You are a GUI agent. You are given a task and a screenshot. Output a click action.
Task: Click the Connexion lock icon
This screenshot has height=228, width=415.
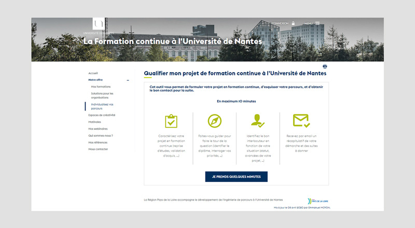pyautogui.click(x=293, y=23)
